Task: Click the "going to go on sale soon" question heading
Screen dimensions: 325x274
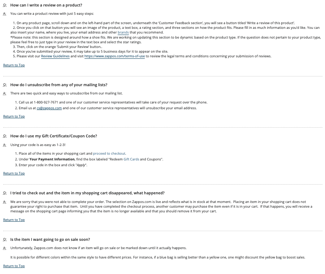Action: click(x=50, y=240)
